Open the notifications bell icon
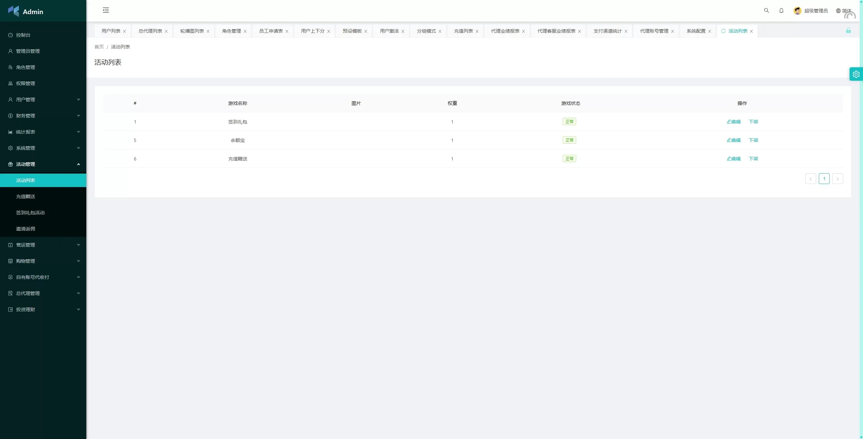This screenshot has width=863, height=439. pyautogui.click(x=781, y=10)
